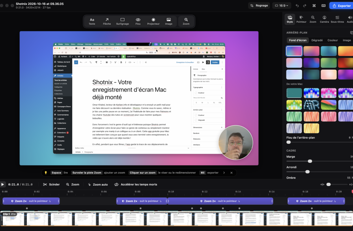Click the fit timeline icon left of zoom slider

[322, 184]
